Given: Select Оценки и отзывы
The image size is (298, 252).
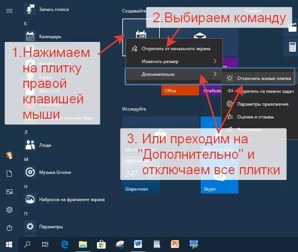Looking at the screenshot, I should tap(260, 117).
